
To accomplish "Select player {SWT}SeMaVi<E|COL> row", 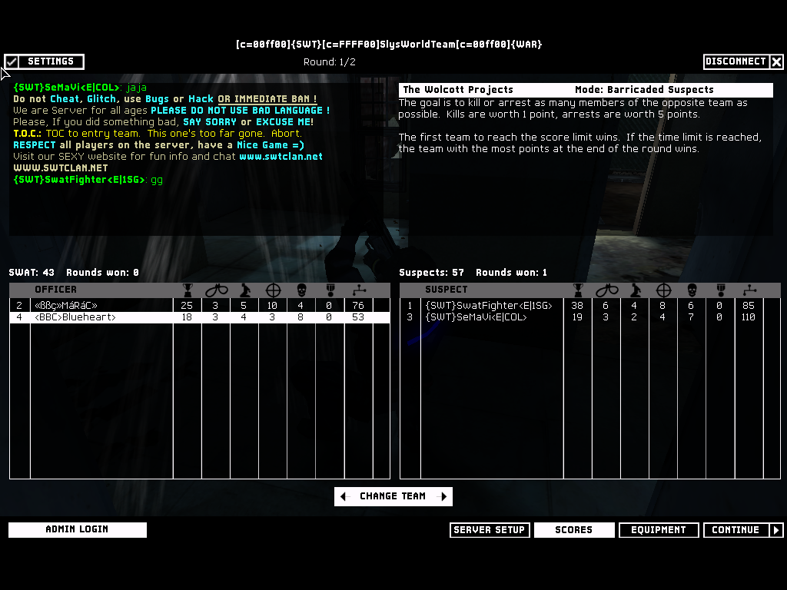I will pos(590,317).
